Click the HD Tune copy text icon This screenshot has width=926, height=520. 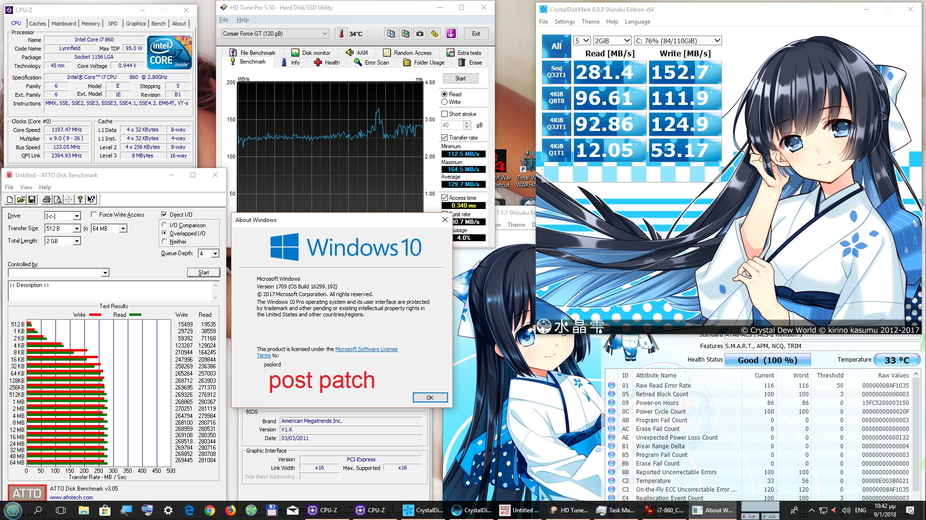click(x=391, y=34)
